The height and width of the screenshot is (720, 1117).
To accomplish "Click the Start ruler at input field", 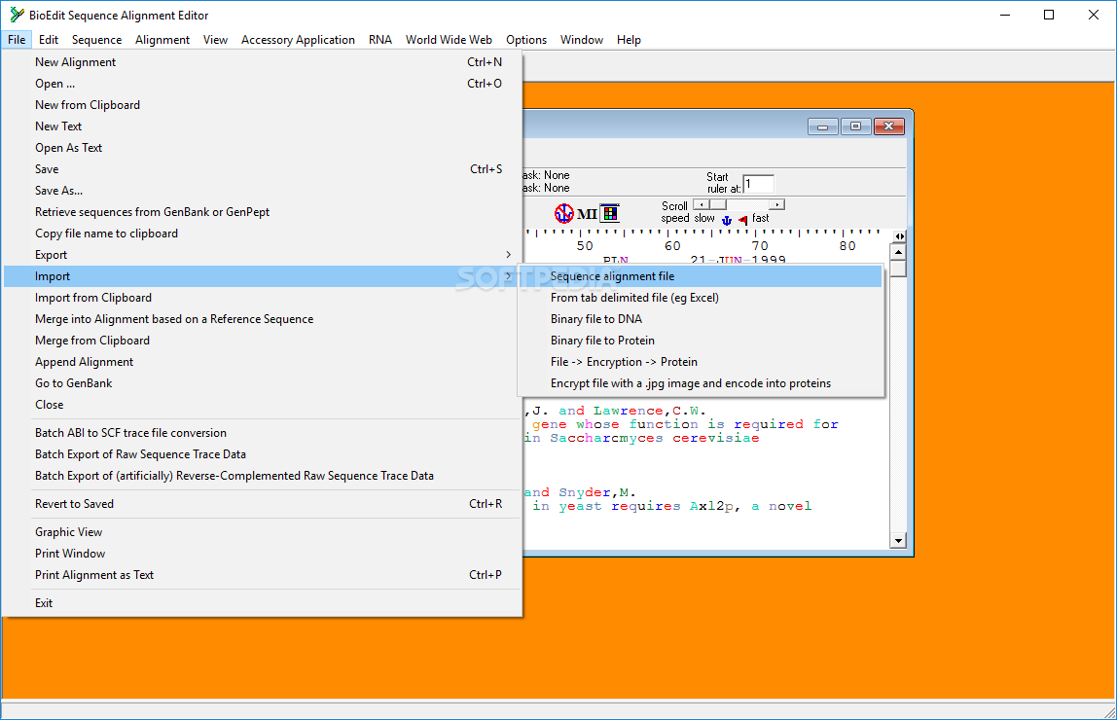I will pos(759,184).
